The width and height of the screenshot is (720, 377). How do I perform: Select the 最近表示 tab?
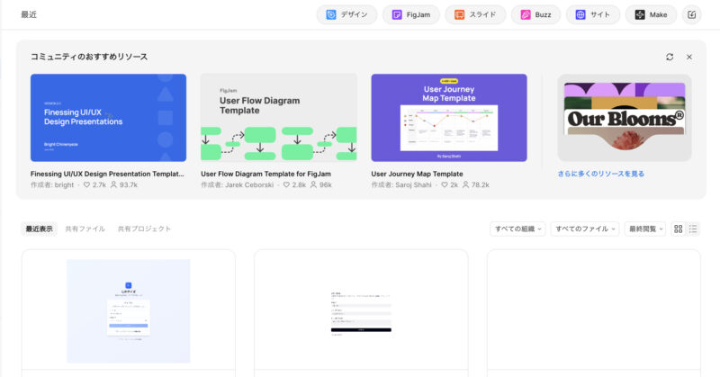[x=39, y=229]
